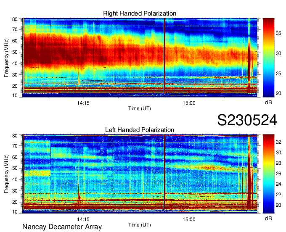Click the 32 dB label on bottom colorbar
286x232 pixels.
pos(278,142)
